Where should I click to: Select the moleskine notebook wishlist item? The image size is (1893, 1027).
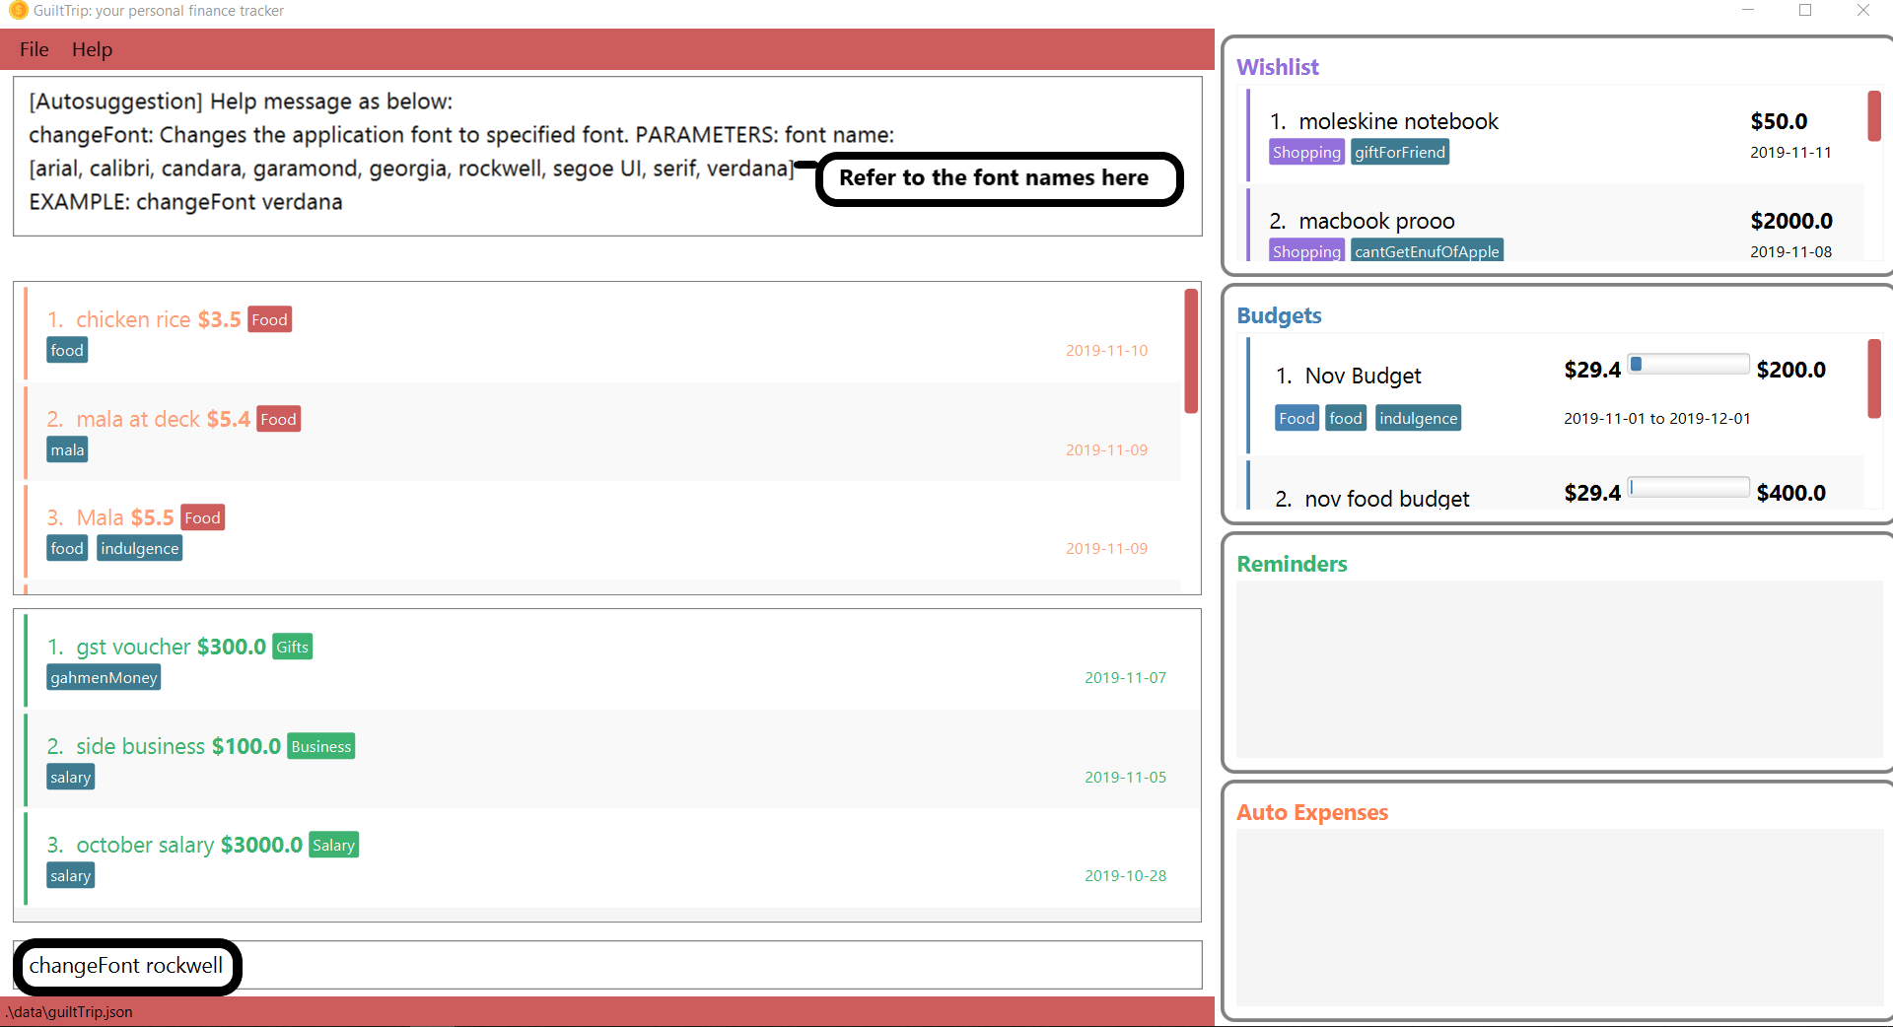(1555, 135)
